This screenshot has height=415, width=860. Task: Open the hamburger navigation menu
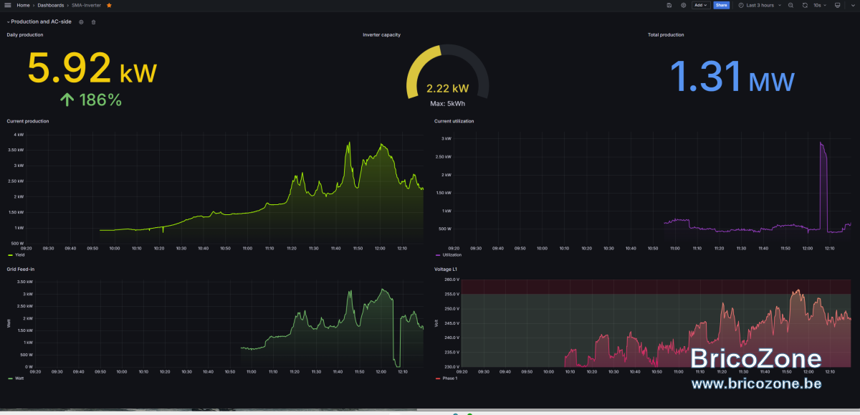8,5
